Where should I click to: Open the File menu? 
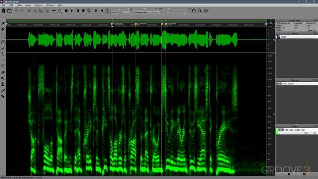click(4, 5)
